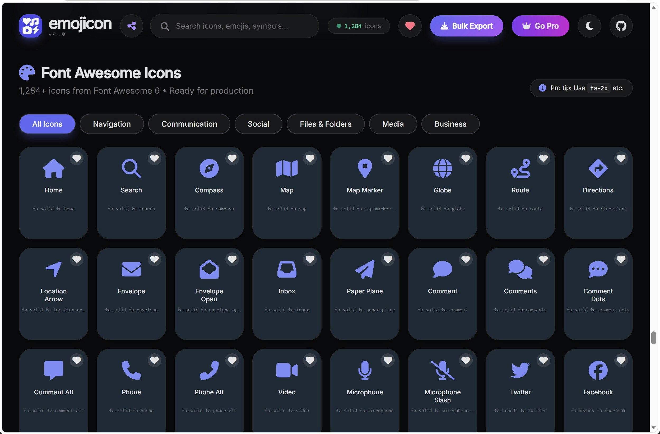
Task: Choose the Comments double-bubble icon card
Action: 520,294
